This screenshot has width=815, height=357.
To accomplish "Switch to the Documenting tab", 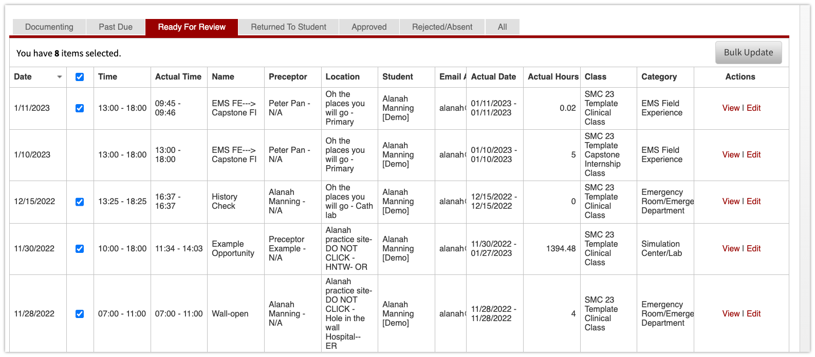I will click(49, 27).
